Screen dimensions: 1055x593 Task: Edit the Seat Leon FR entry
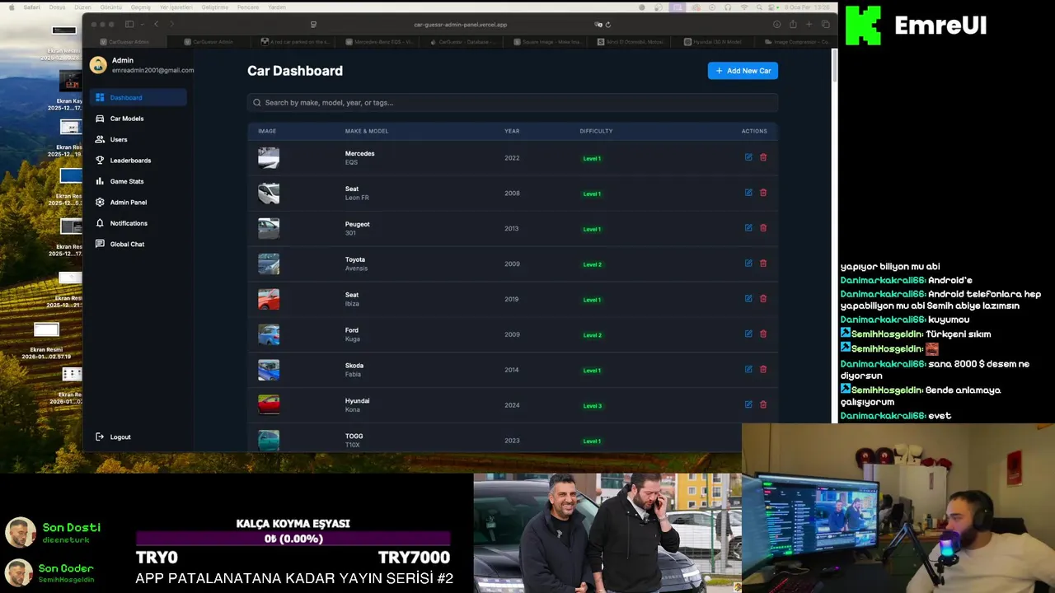point(748,193)
